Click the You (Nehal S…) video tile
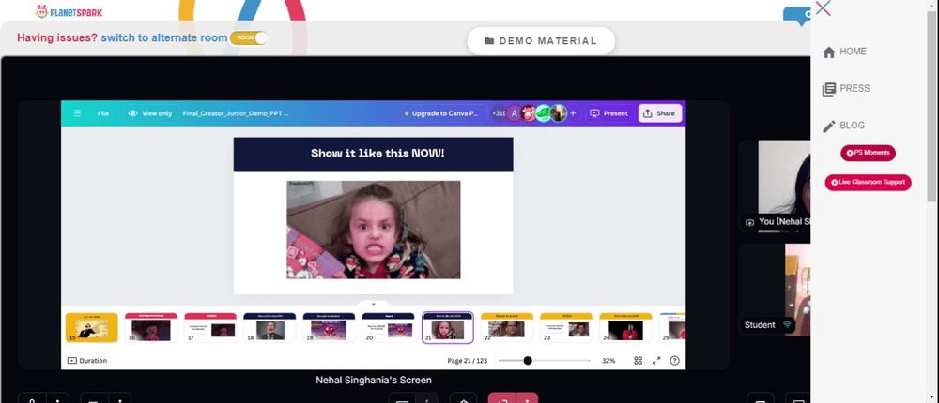Image resolution: width=939 pixels, height=403 pixels. [x=775, y=187]
